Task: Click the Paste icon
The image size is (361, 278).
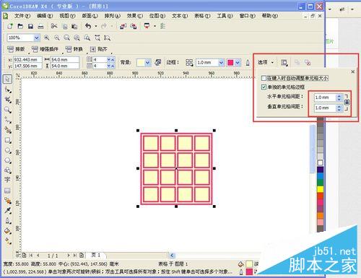Action: click(74, 26)
